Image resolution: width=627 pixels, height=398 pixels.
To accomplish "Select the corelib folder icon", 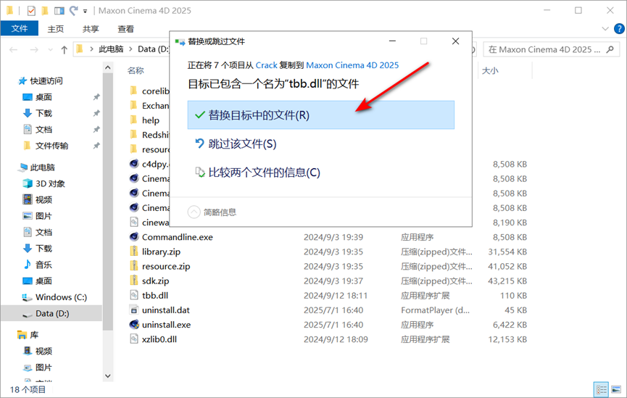I will pyautogui.click(x=134, y=91).
